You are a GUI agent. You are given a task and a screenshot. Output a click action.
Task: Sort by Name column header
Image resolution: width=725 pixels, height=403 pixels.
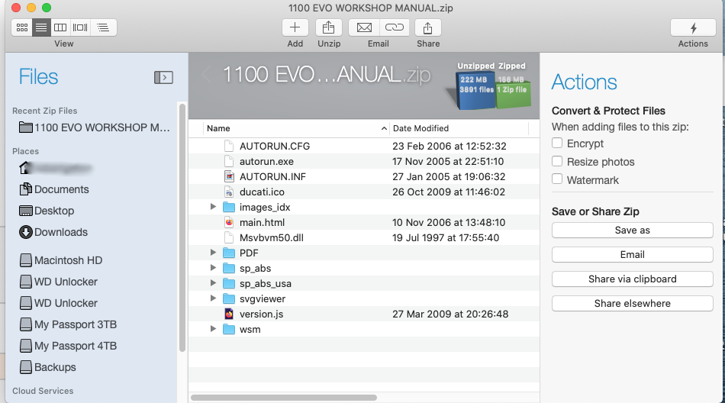pyautogui.click(x=296, y=128)
